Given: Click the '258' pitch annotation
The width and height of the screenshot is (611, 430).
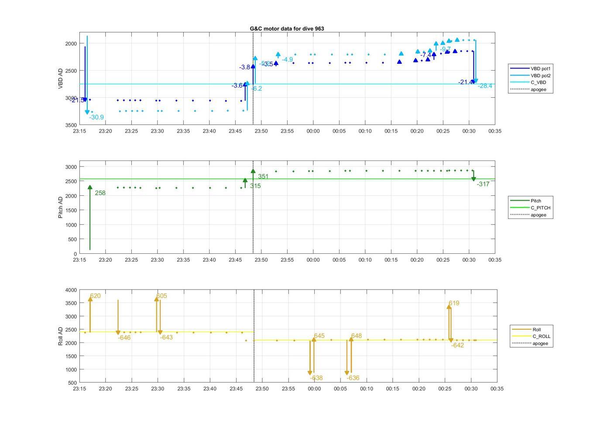Looking at the screenshot, I should pyautogui.click(x=100, y=193).
